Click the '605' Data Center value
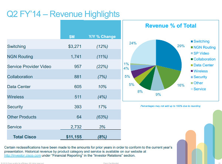This screenshot has width=222, height=164. click(78, 87)
